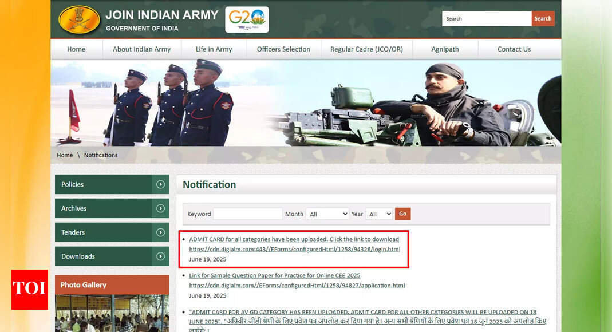Click the Home breadcrumb link
Screen dimensions: 612x332
[x=65, y=155]
